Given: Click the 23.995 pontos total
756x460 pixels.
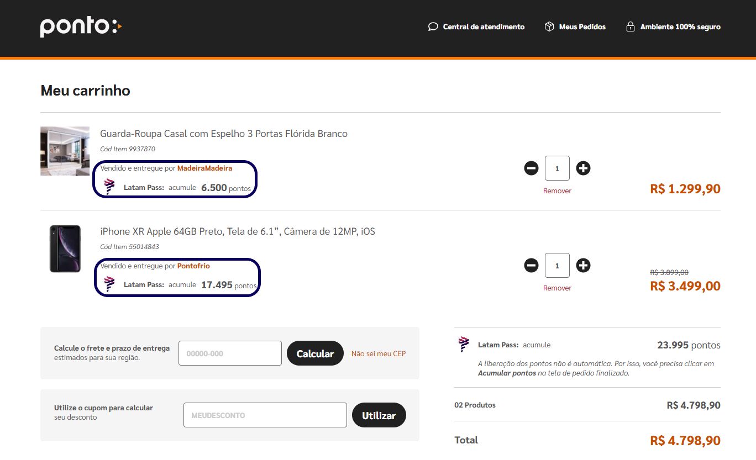Looking at the screenshot, I should (689, 345).
